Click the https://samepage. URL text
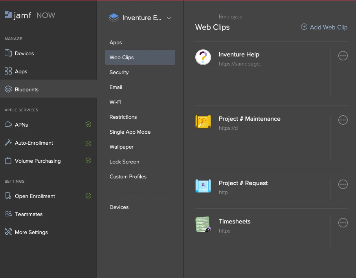The height and width of the screenshot is (278, 356). (x=240, y=64)
